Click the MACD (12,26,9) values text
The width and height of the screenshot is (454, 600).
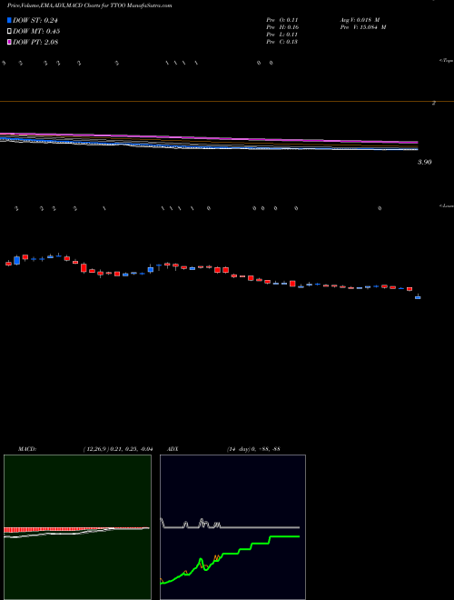[118, 449]
